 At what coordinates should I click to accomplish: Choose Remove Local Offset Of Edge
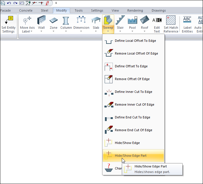133,53
